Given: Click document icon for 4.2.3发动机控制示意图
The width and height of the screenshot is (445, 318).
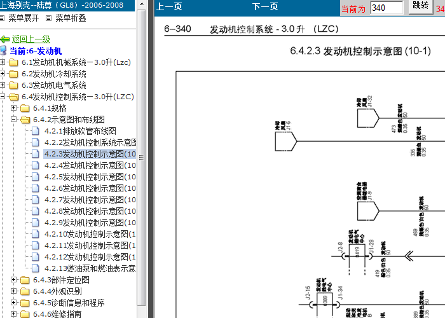Looking at the screenshot, I should (35, 154).
